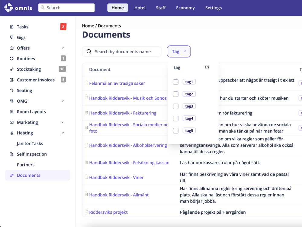Click the tag5 label chip
The image size is (302, 227).
(189, 131)
